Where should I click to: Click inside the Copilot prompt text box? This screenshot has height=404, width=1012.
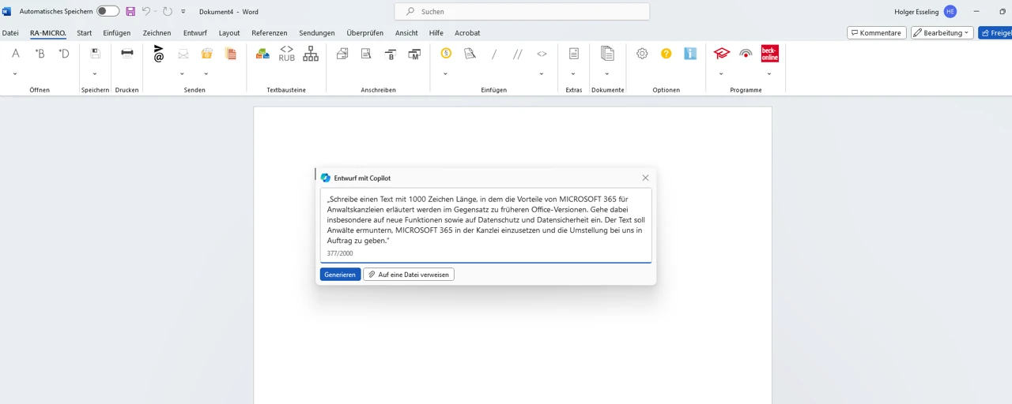pos(486,225)
